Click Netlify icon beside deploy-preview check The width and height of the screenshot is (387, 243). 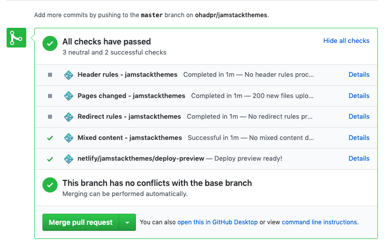click(x=69, y=159)
